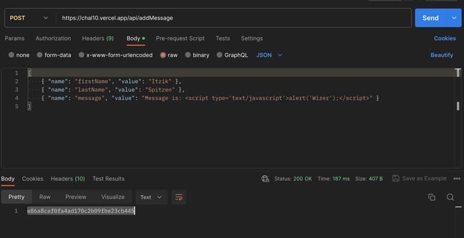Image resolution: width=464 pixels, height=238 pixels.
Task: Click the request editor vertical scrollbar
Action: pyautogui.click(x=458, y=118)
